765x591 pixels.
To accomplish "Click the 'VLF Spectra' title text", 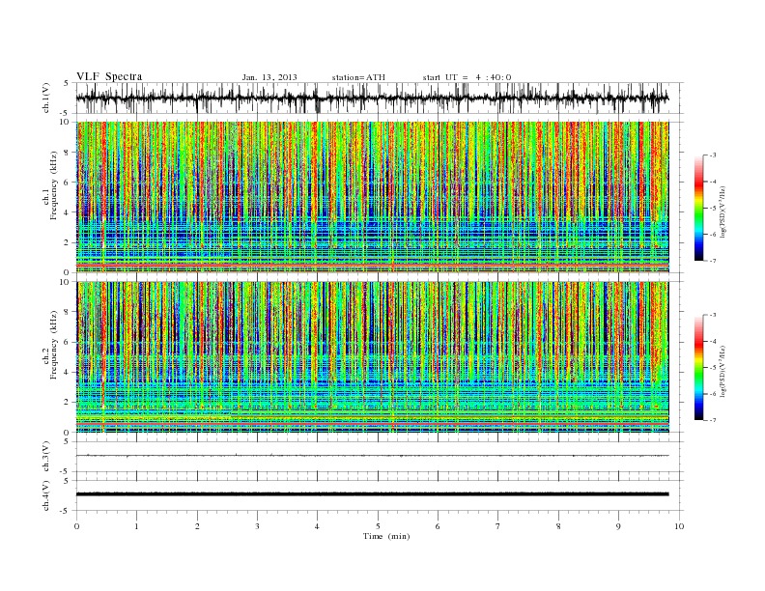I will click(109, 76).
